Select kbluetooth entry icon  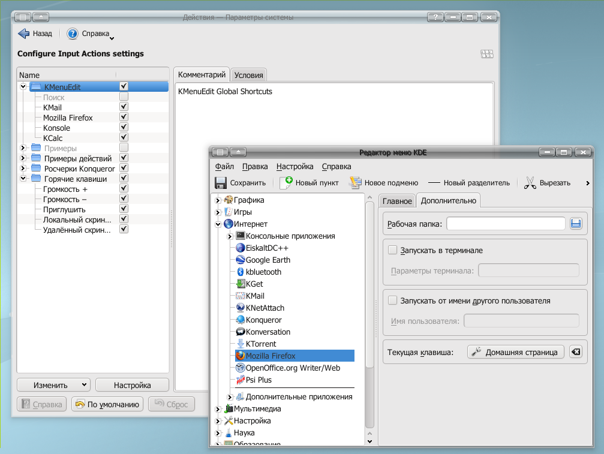[241, 272]
